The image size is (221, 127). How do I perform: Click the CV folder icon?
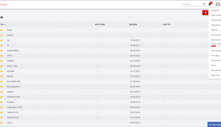1,45
